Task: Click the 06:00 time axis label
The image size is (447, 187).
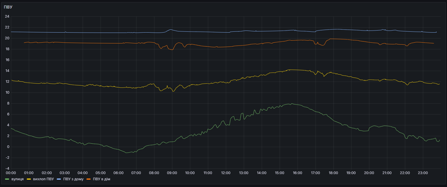Action: click(118, 173)
